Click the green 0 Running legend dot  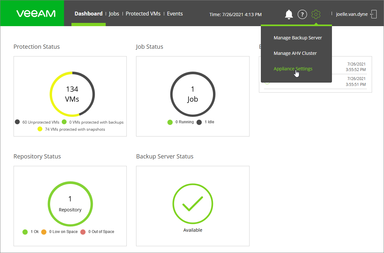(x=170, y=122)
